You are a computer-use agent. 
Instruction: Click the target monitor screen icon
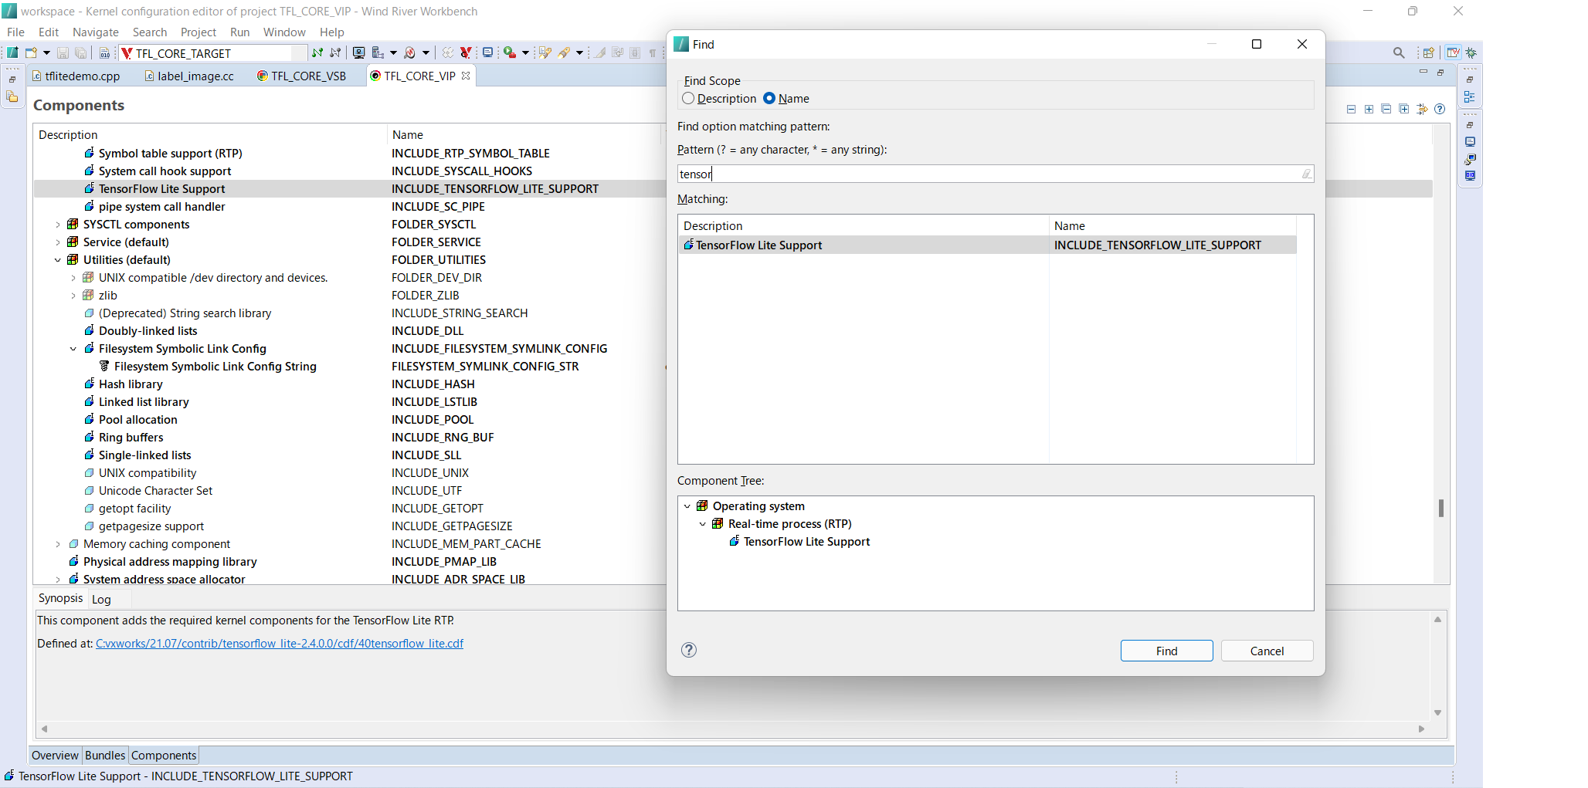(x=358, y=52)
